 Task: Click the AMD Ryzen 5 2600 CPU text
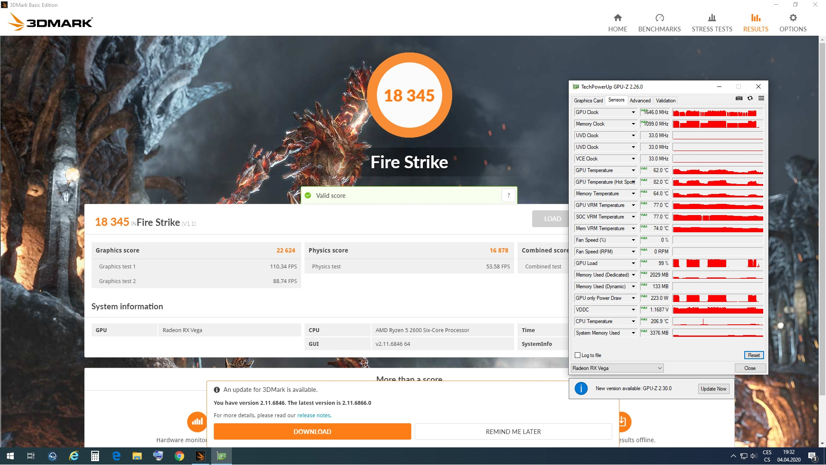click(x=422, y=330)
